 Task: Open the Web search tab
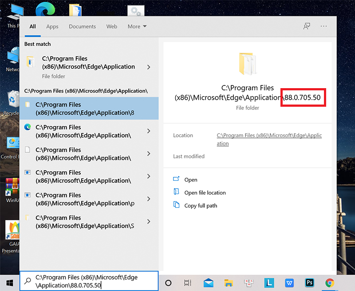click(x=112, y=27)
